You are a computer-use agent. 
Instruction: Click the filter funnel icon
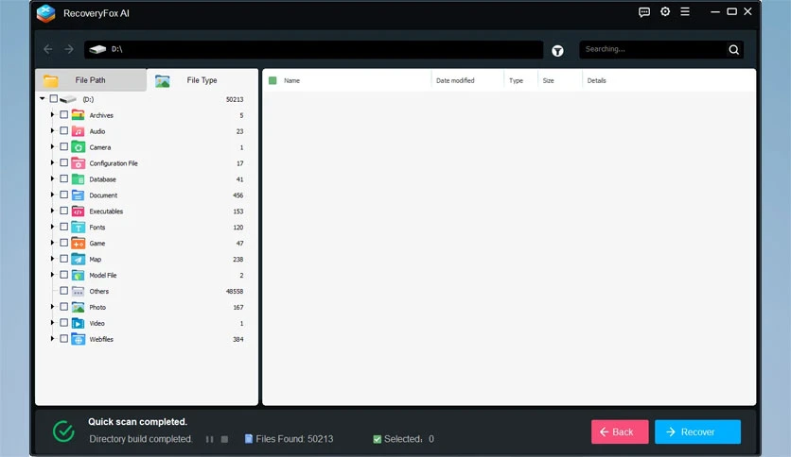(x=557, y=51)
